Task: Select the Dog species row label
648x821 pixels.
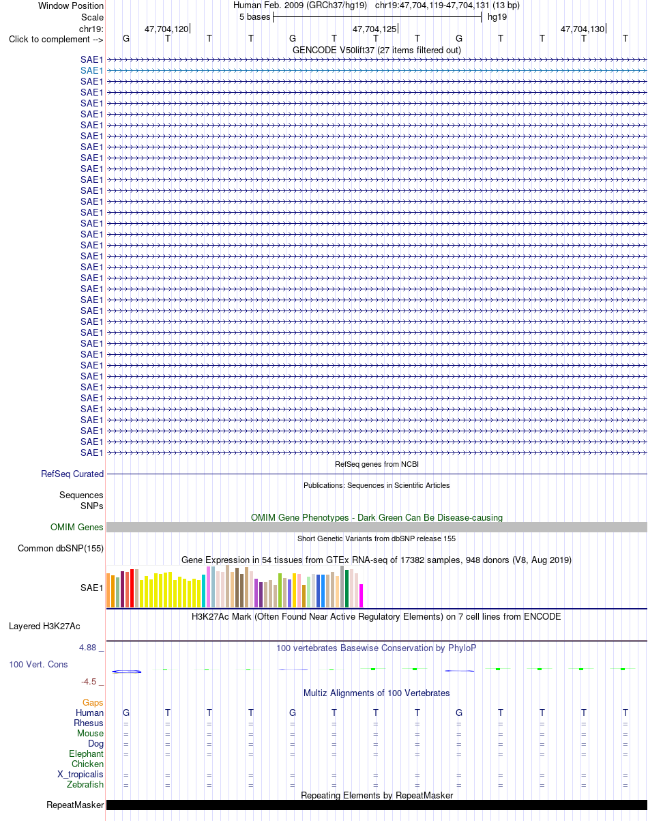Action: point(95,743)
